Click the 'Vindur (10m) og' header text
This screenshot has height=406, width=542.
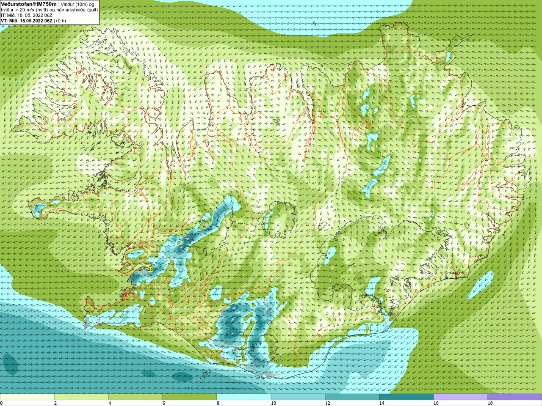[x=77, y=4]
